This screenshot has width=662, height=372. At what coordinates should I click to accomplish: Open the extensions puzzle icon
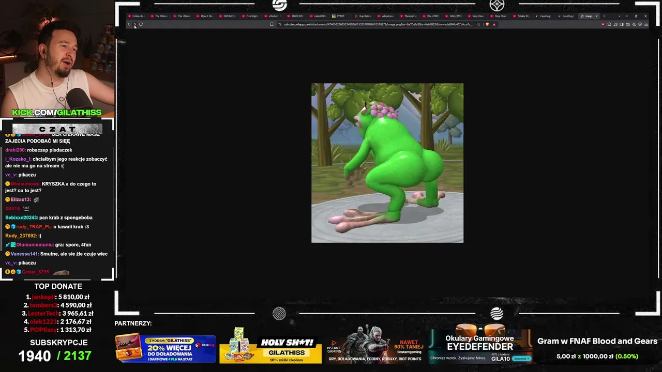pos(609,24)
